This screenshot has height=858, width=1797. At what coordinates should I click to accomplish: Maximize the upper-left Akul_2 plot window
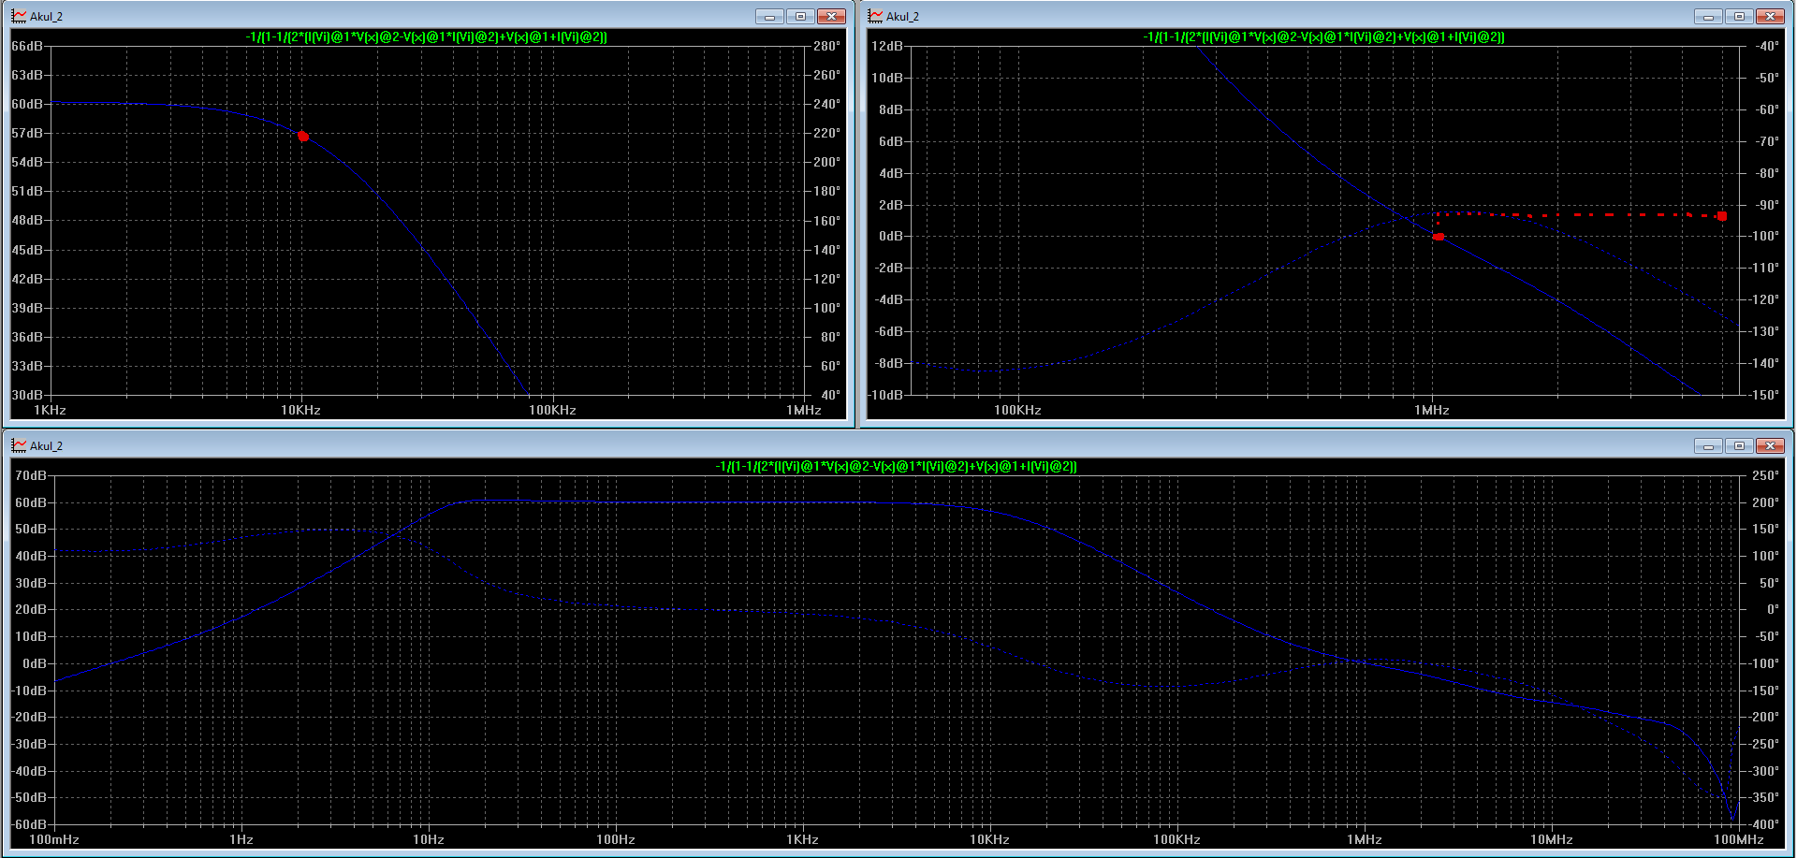[x=801, y=17]
